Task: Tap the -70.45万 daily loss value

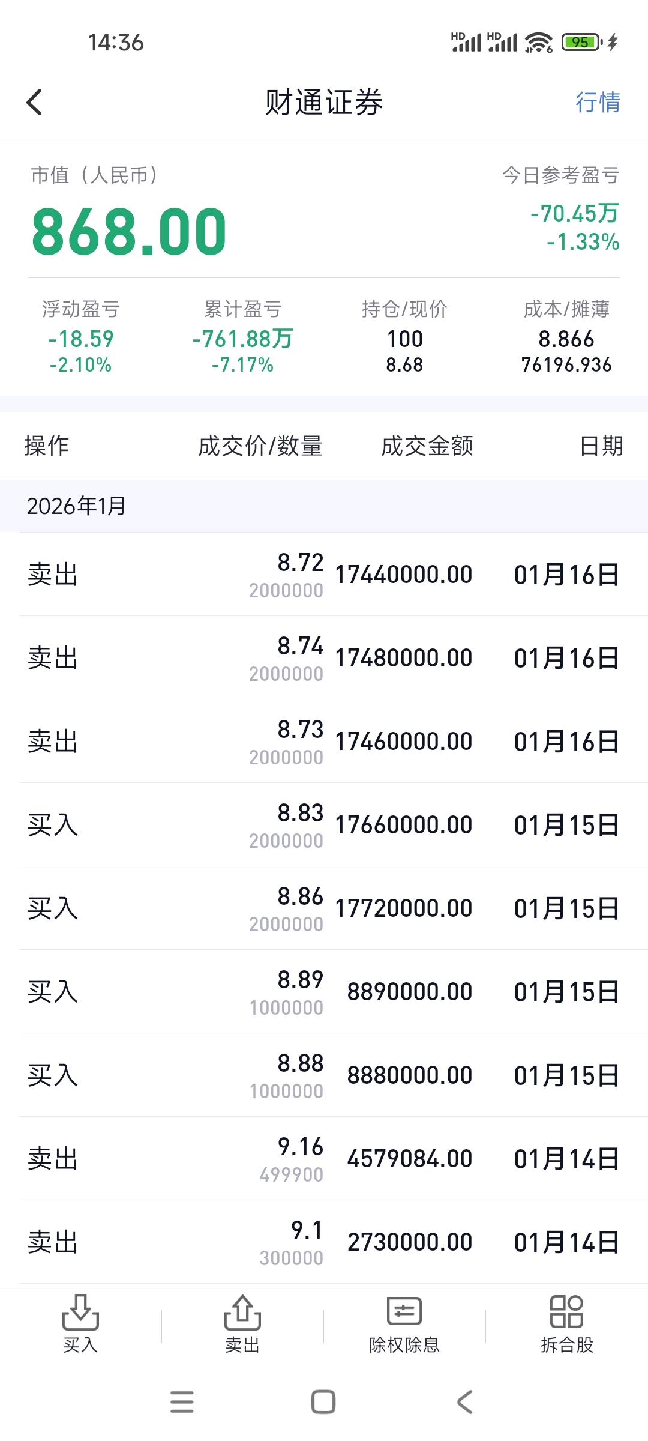Action: coord(575,213)
